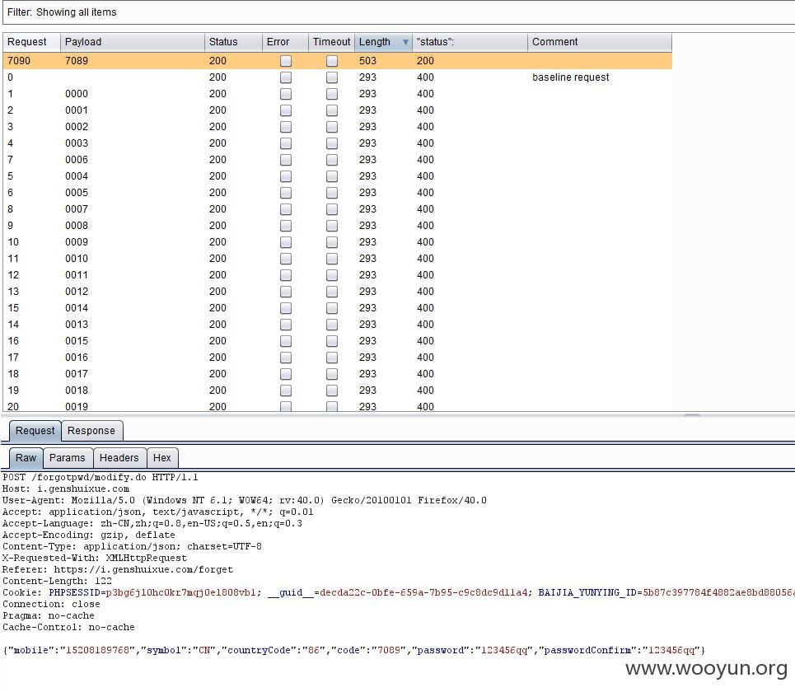
Task: Open the Hex tab
Action: (162, 458)
